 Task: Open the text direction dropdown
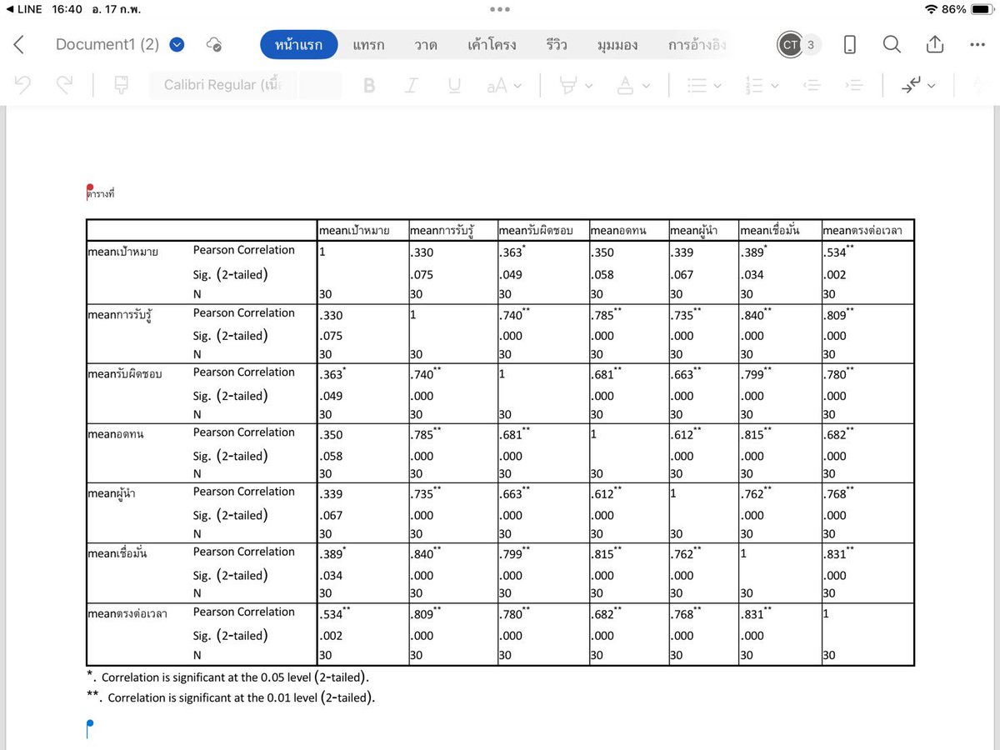[917, 85]
